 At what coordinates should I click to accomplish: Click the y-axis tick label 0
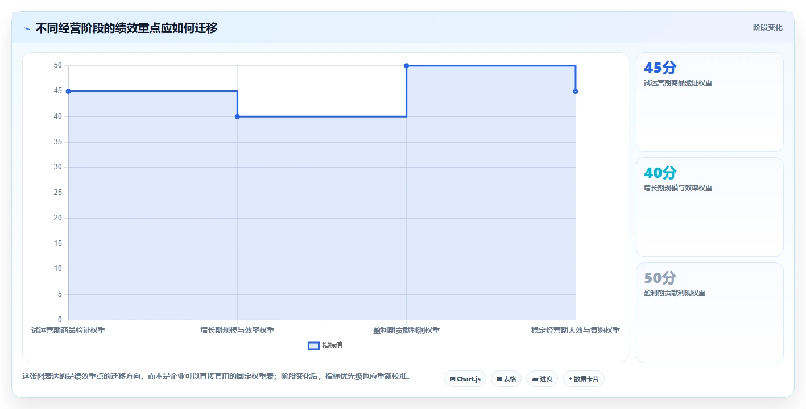point(60,319)
